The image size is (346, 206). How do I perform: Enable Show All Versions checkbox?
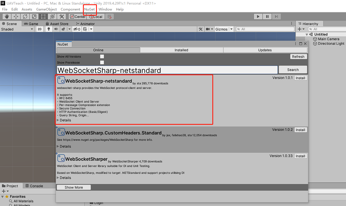point(102,56)
